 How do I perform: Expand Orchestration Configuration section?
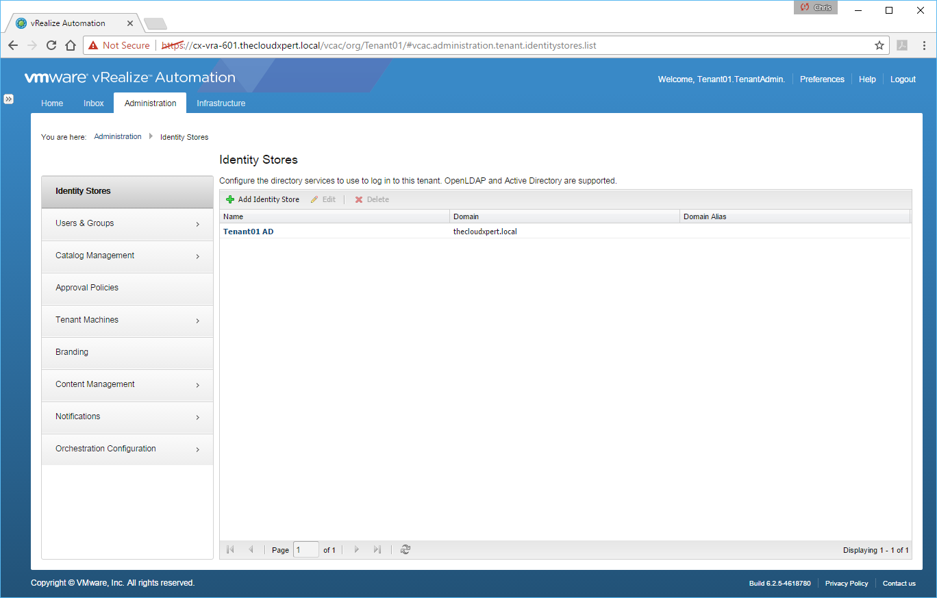127,449
